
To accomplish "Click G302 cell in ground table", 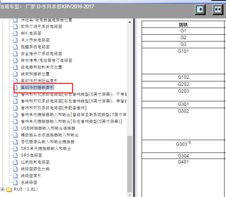I will 183,124.
